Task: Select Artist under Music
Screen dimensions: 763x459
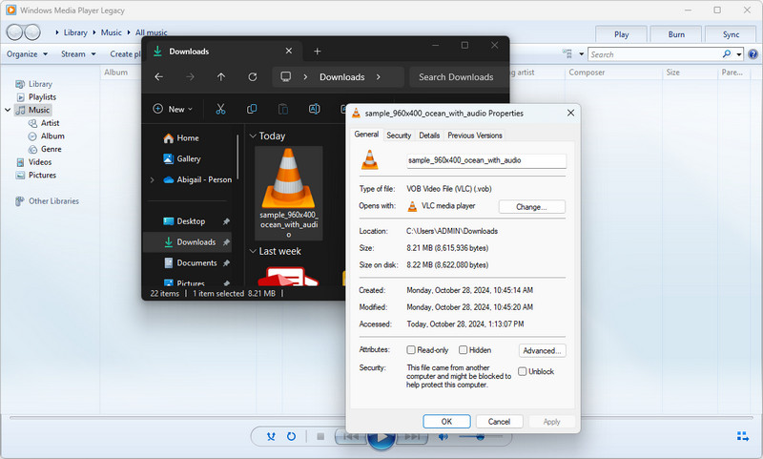Action: pos(50,123)
